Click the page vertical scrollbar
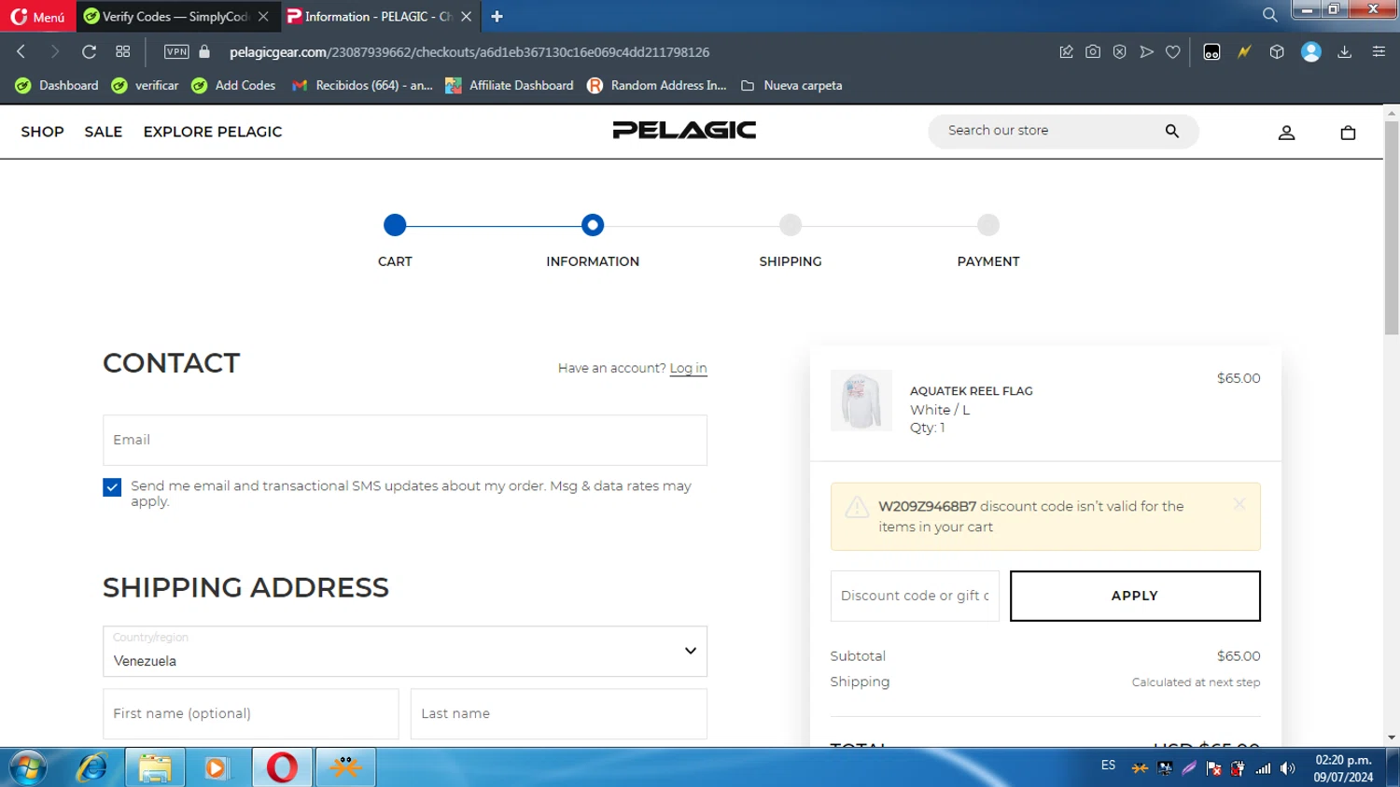Screen dimensions: 1400x787 (x=1392, y=227)
